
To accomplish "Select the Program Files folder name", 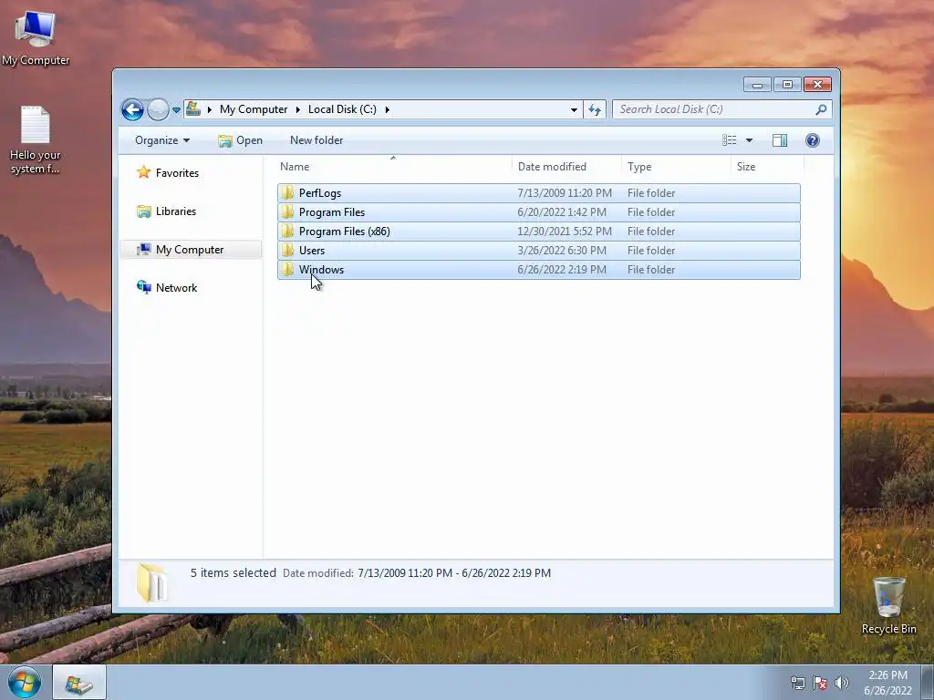I will tap(332, 212).
